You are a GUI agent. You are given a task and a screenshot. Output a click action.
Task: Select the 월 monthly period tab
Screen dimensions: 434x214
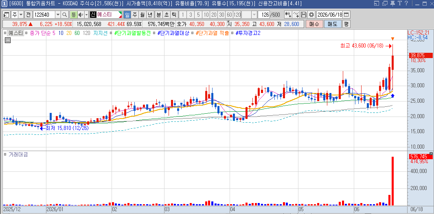click(142, 15)
